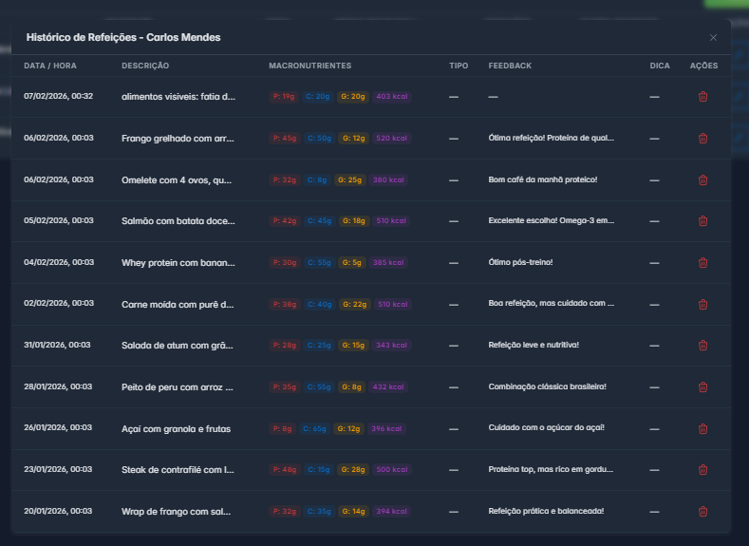Screen dimensions: 749x546
Task: Click the G: 28g fat tag for Steak
Action: tap(351, 470)
